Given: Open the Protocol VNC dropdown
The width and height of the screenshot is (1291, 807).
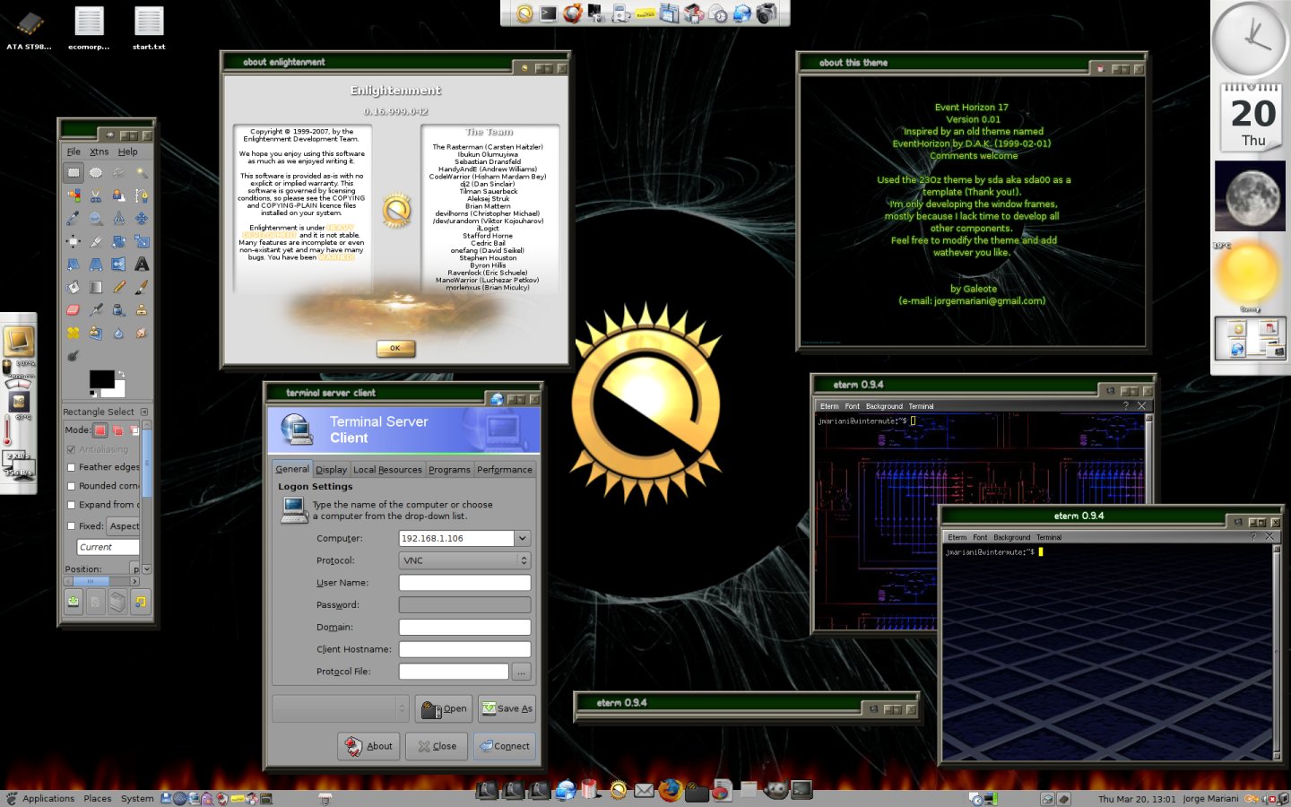Looking at the screenshot, I should tap(464, 560).
